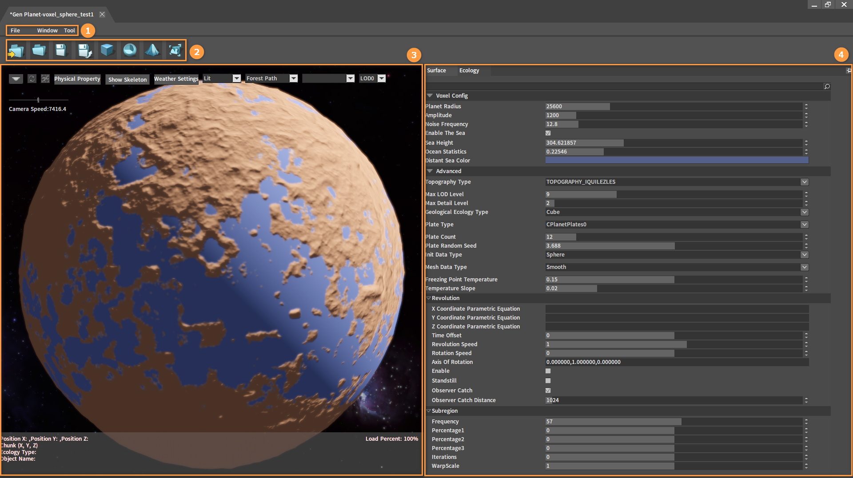
Task: Click the Amplitude value field
Action: click(674, 115)
